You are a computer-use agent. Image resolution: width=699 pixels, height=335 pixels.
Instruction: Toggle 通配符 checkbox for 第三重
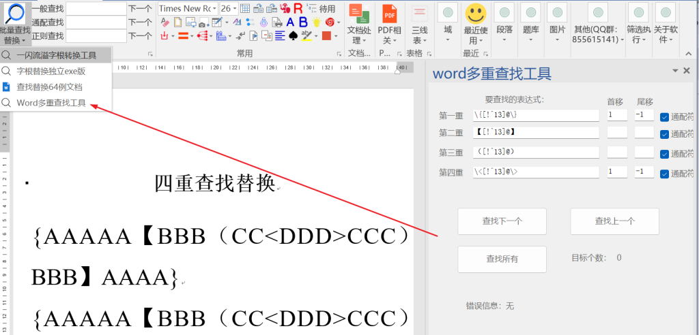point(664,154)
